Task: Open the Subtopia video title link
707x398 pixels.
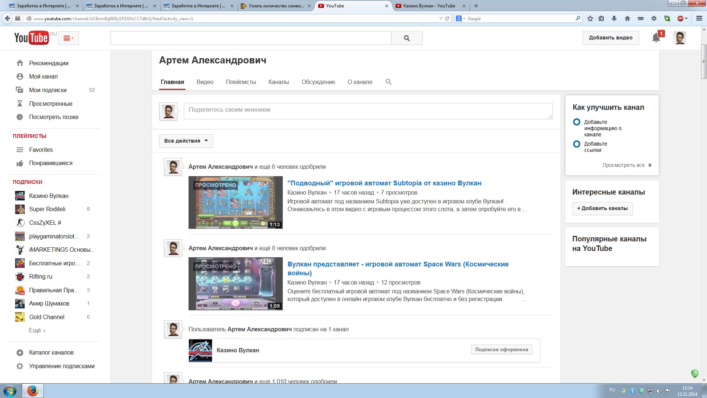Action: coord(384,183)
